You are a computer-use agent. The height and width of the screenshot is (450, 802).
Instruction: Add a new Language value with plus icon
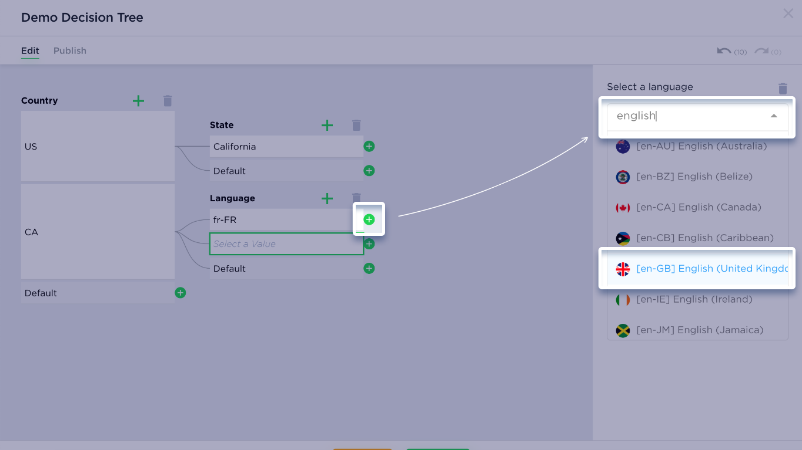[x=327, y=198]
